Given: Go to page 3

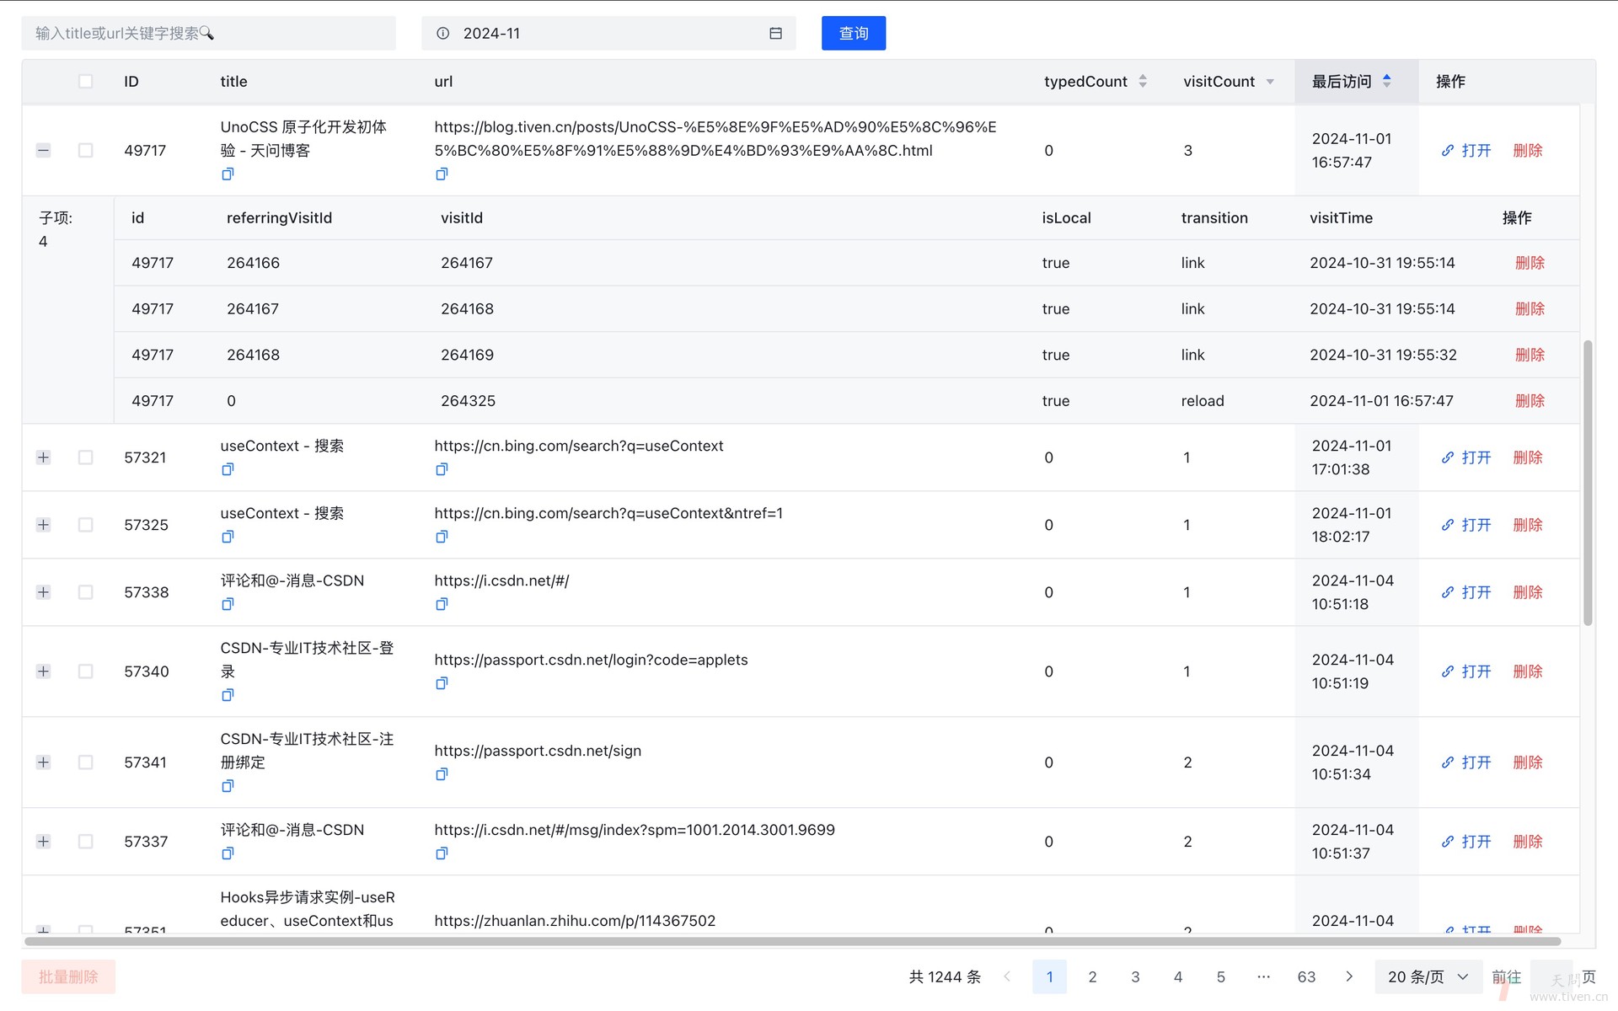Looking at the screenshot, I should pyautogui.click(x=1135, y=976).
